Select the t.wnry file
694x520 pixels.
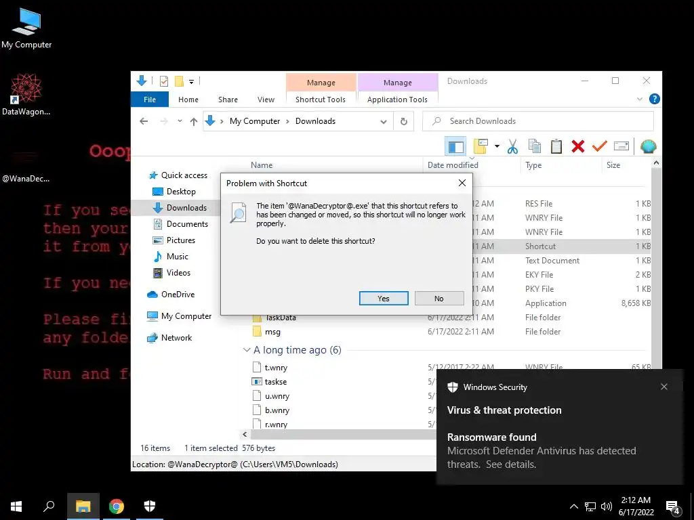(x=276, y=368)
